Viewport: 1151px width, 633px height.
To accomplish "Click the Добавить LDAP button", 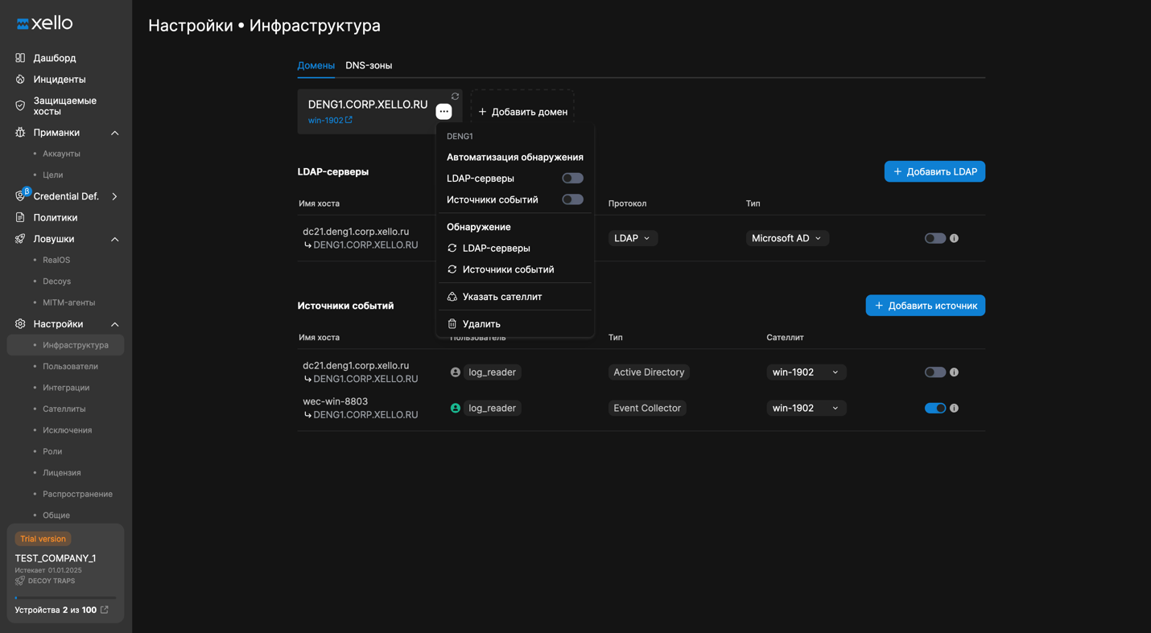I will click(x=934, y=171).
